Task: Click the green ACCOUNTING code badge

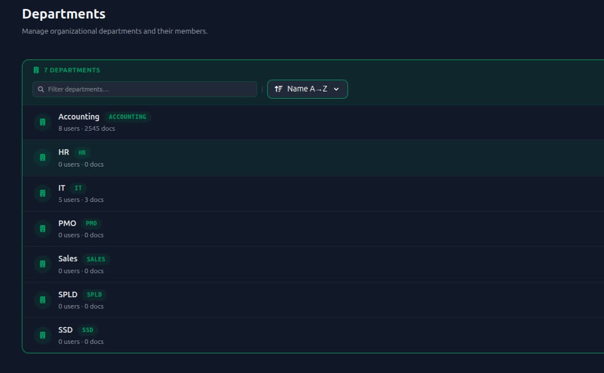Action: coord(127,117)
